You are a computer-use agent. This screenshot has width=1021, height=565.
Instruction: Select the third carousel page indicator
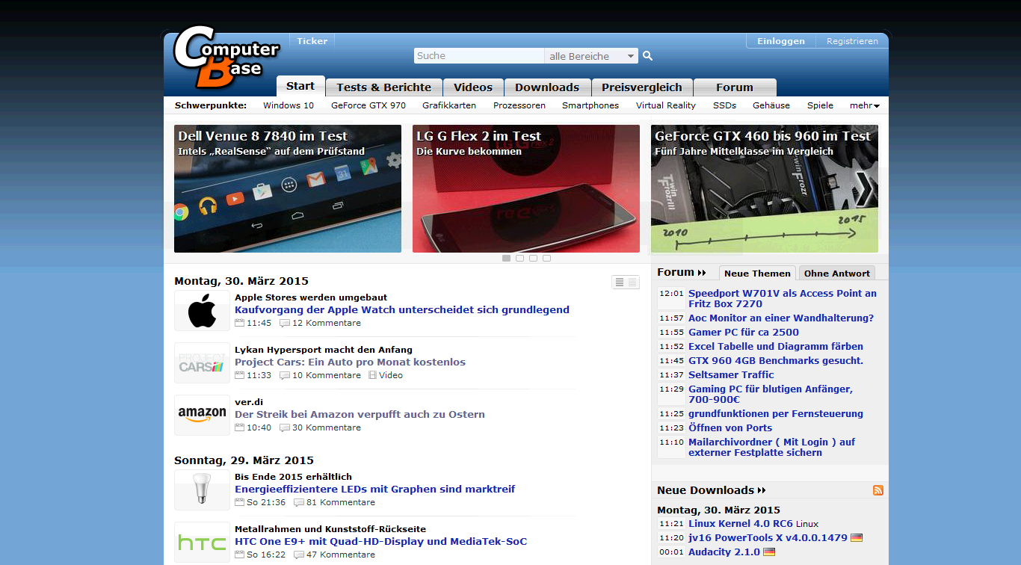tap(533, 258)
